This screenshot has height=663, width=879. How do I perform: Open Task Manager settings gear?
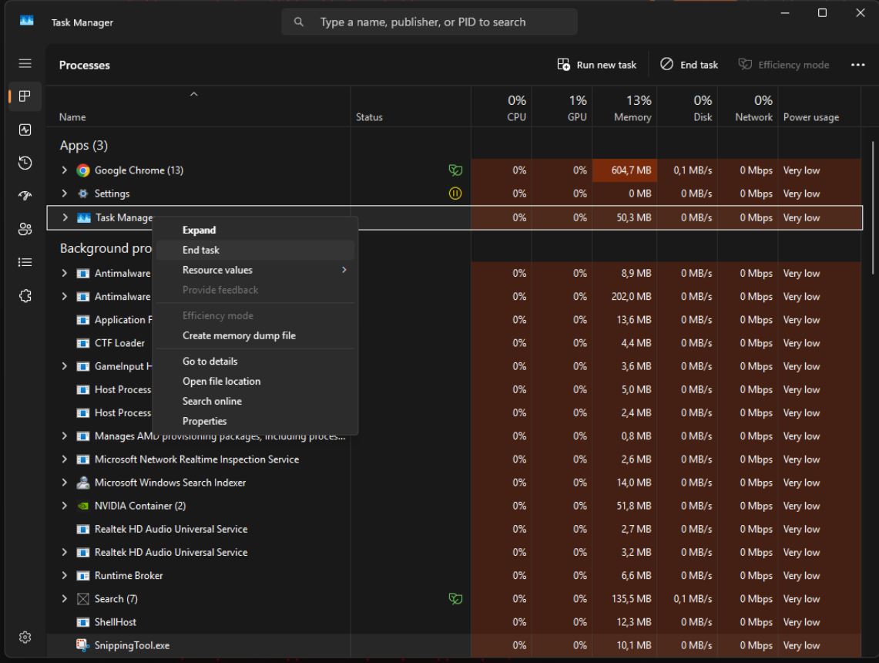tap(25, 638)
